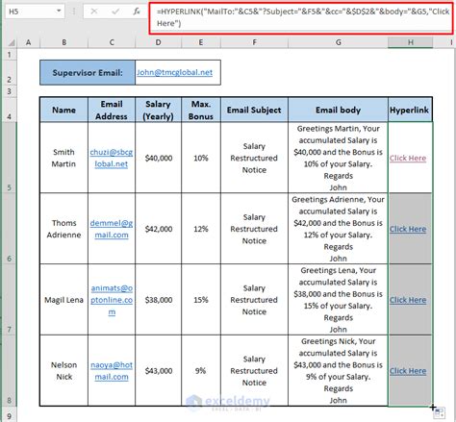Screen dimensions: 456x422
Task: Open the naoya@hotmail.com email link
Action: click(x=112, y=371)
